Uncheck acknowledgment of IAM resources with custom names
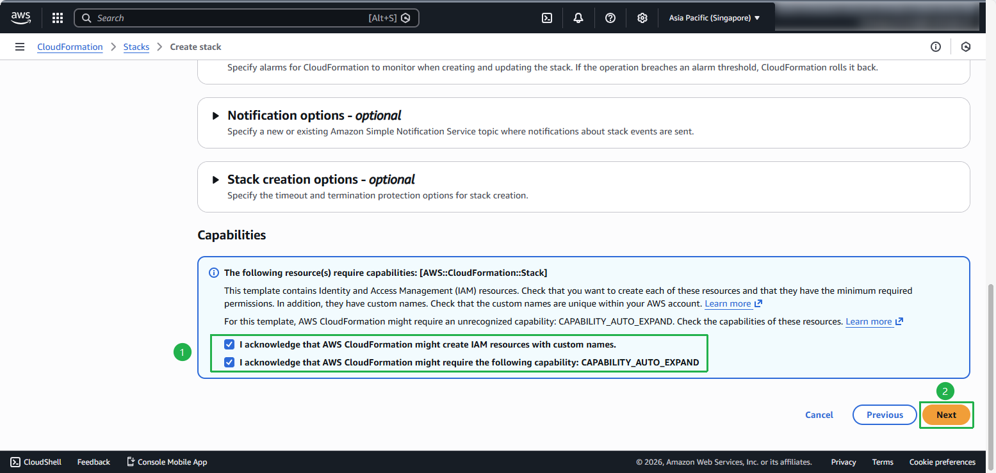The width and height of the screenshot is (996, 473). coord(229,344)
